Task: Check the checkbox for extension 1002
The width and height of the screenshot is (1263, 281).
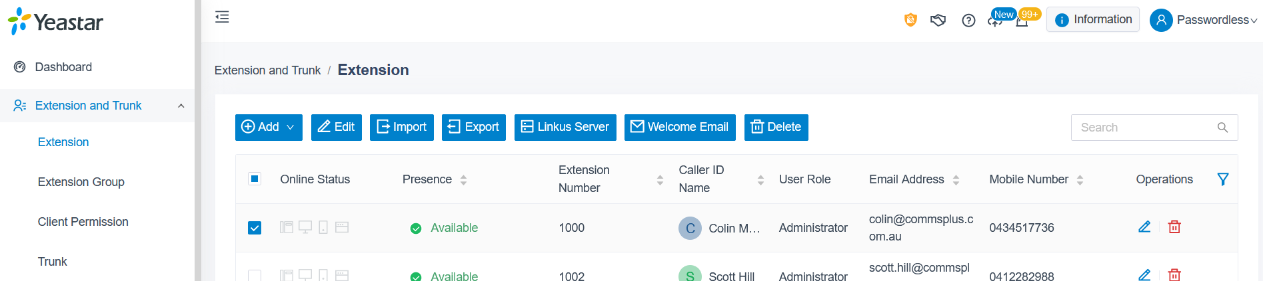Action: click(255, 276)
